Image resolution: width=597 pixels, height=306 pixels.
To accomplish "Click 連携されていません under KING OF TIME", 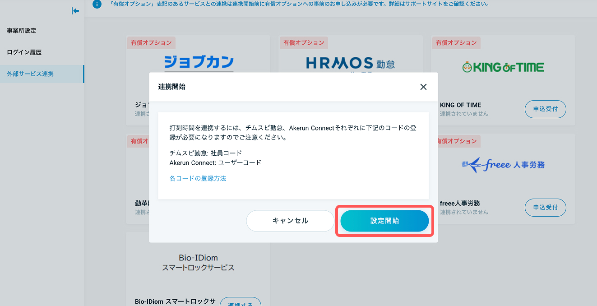I will [x=464, y=114].
